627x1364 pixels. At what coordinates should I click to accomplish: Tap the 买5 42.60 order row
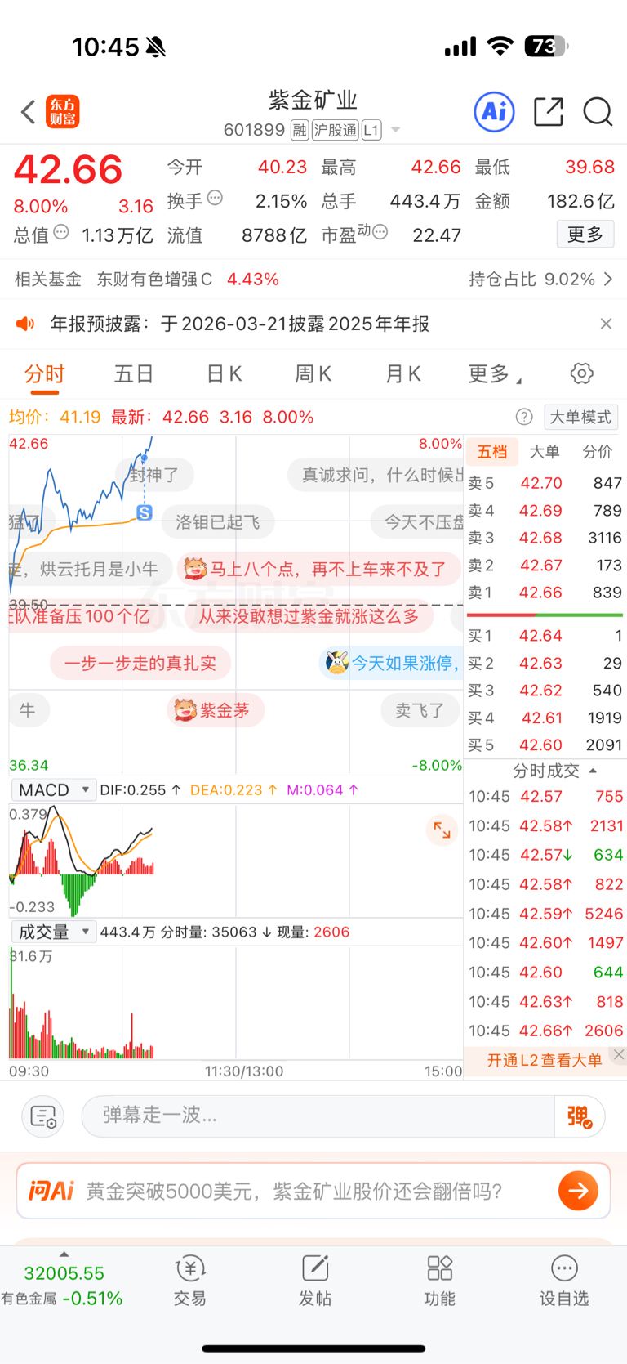[545, 745]
